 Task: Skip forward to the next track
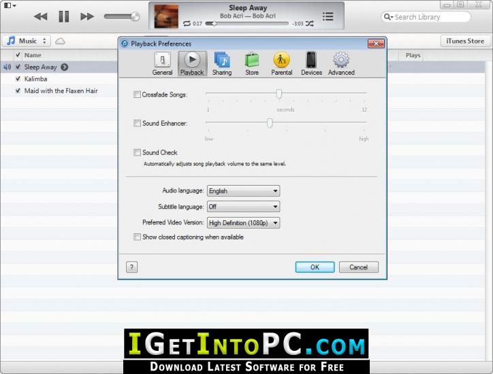pos(86,16)
